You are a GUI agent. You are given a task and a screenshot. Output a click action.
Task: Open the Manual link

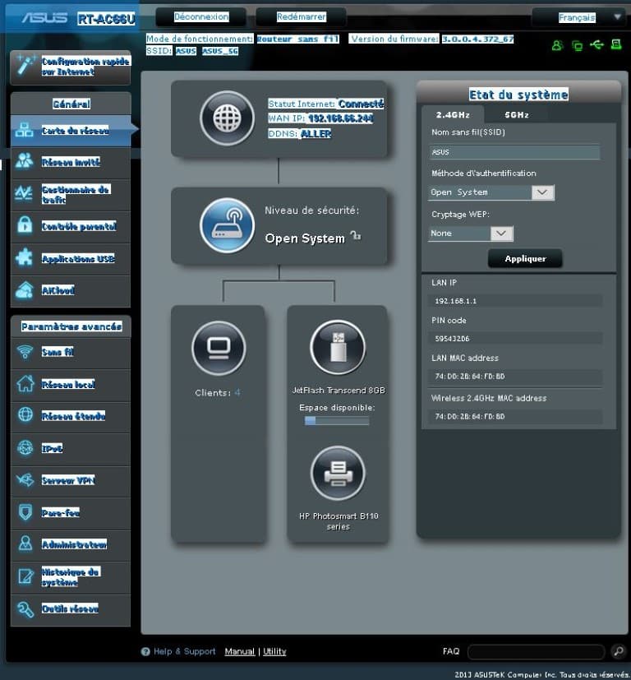240,651
